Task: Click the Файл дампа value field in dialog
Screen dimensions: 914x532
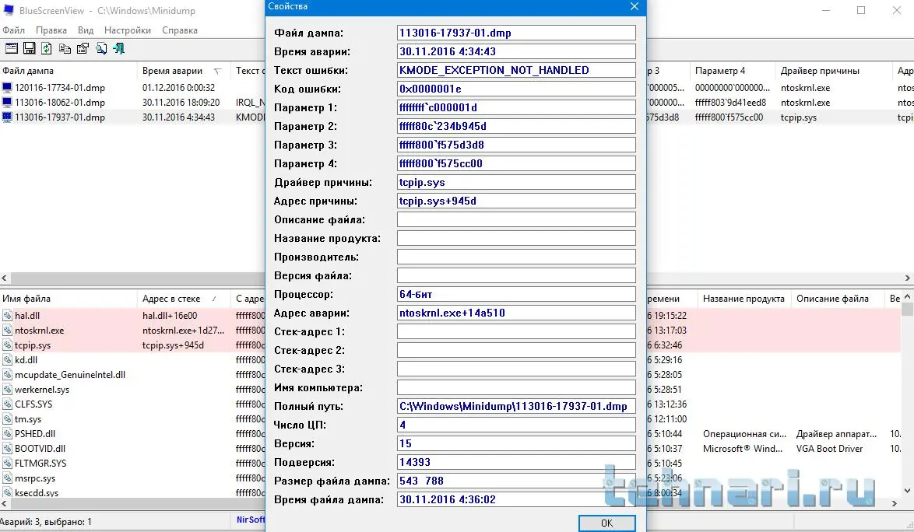Action: tap(516, 33)
